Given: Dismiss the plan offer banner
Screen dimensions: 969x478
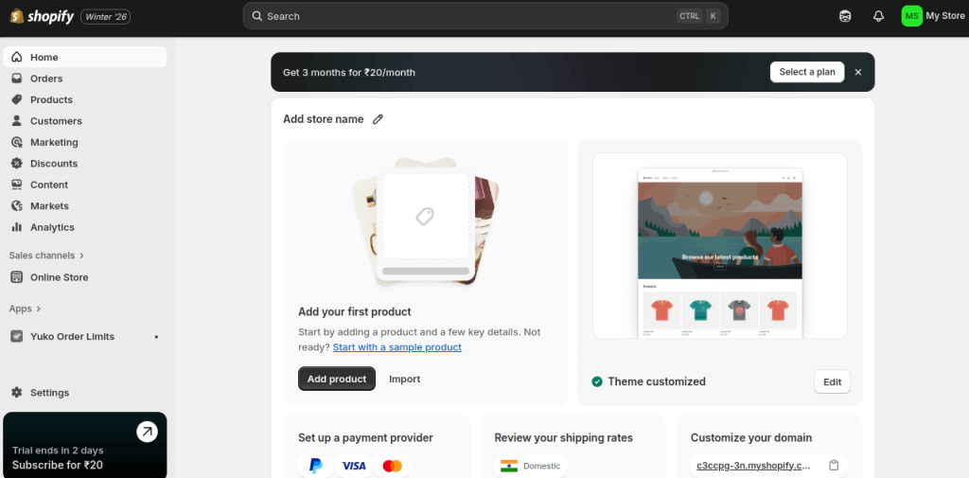Looking at the screenshot, I should (858, 72).
